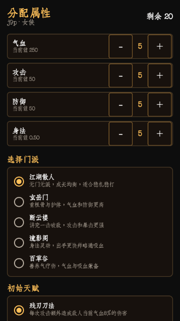Decrease 攻击 with the minus button
The image size is (180, 321).
[120, 76]
